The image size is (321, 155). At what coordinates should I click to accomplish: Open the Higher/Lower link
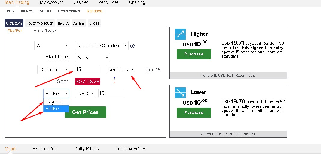[x=45, y=31]
